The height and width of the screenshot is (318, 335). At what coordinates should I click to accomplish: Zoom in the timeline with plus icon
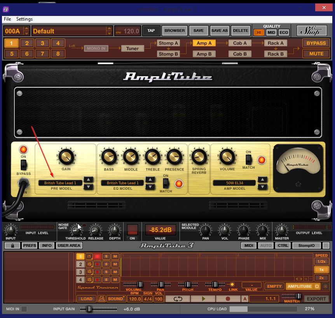click(x=306, y=279)
